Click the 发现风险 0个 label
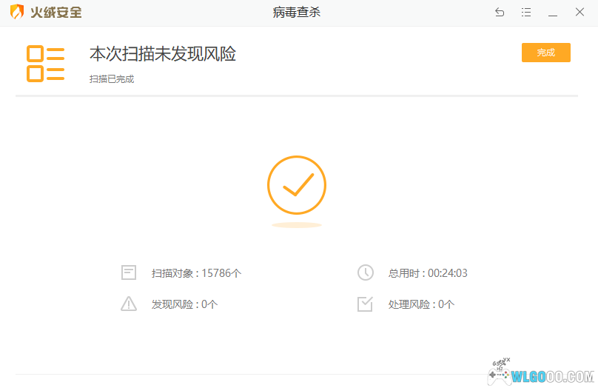 click(x=184, y=304)
